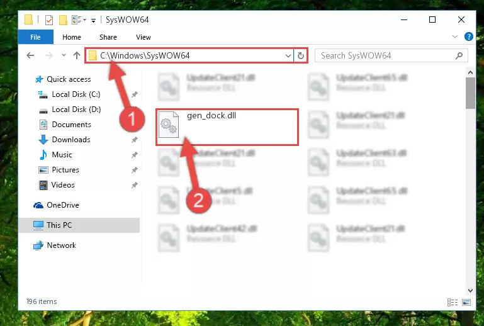The height and width of the screenshot is (326, 484).
Task: Go back with the Back arrow
Action: [x=30, y=55]
